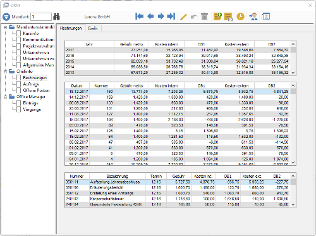
Task: Click the Termin column header
Action: pos(156,176)
